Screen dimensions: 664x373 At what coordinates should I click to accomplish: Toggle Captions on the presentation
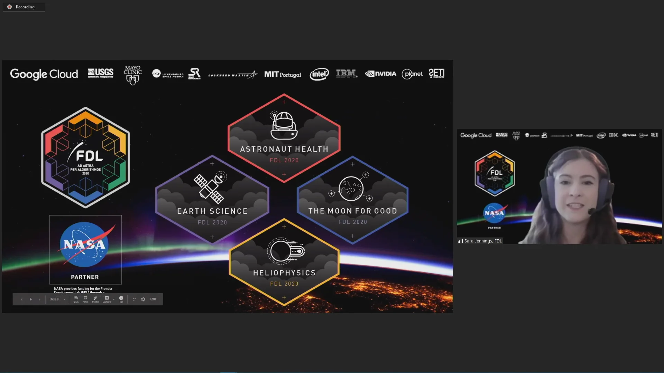point(107,299)
